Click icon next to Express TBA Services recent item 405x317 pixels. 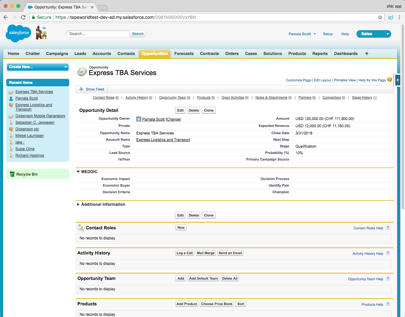tap(11, 92)
